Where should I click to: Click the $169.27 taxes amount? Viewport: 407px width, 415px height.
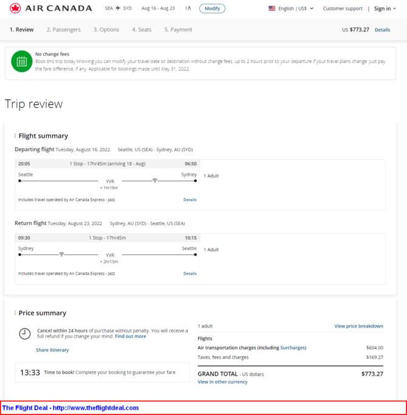(375, 357)
